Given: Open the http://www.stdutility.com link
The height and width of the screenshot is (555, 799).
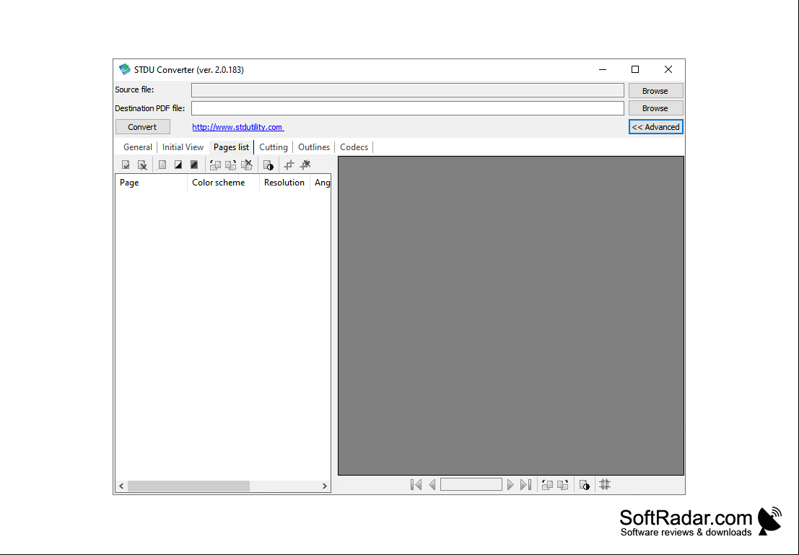Looking at the screenshot, I should pos(238,127).
